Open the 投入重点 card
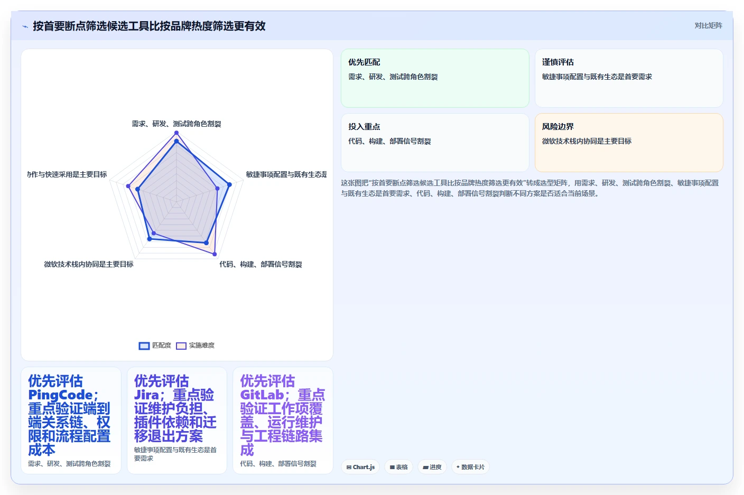The width and height of the screenshot is (744, 495). 435,143
